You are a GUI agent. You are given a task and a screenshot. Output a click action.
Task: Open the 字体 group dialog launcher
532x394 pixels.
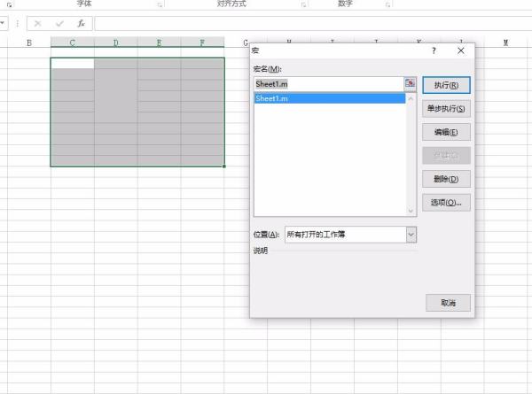coord(160,4)
